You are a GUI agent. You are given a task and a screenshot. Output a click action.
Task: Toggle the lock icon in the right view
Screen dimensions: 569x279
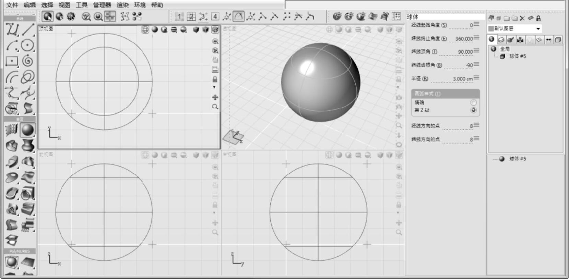(399, 205)
